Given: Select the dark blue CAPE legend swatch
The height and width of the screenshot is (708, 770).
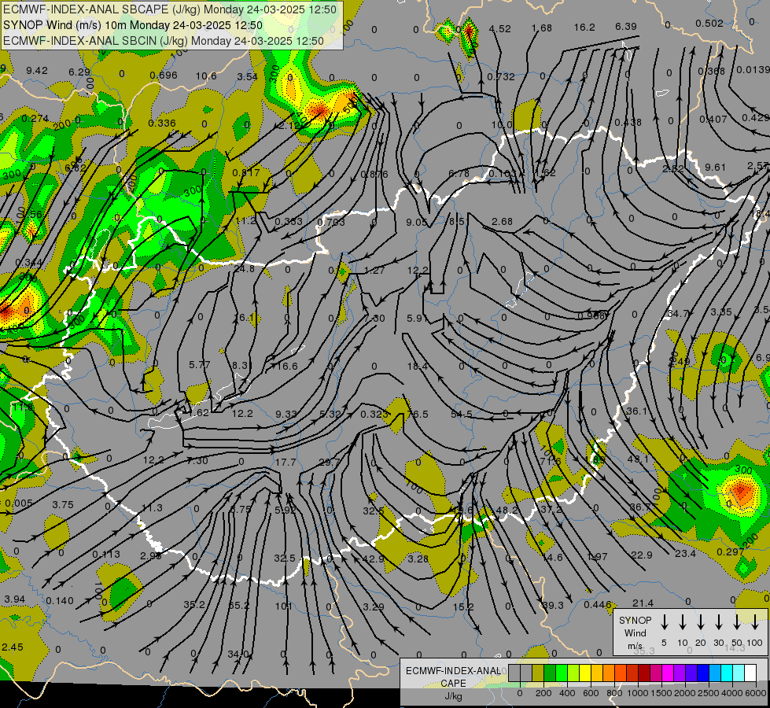Looking at the screenshot, I should pos(702,673).
